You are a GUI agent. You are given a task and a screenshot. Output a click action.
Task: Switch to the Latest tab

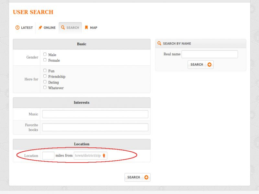pos(24,28)
